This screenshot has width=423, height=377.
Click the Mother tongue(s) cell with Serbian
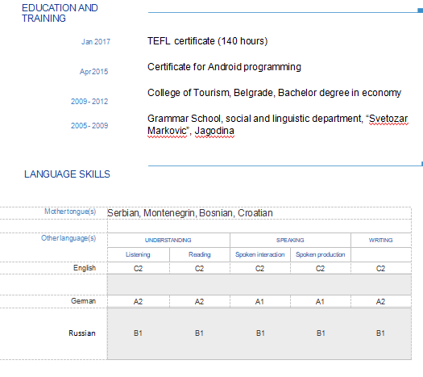point(259,213)
